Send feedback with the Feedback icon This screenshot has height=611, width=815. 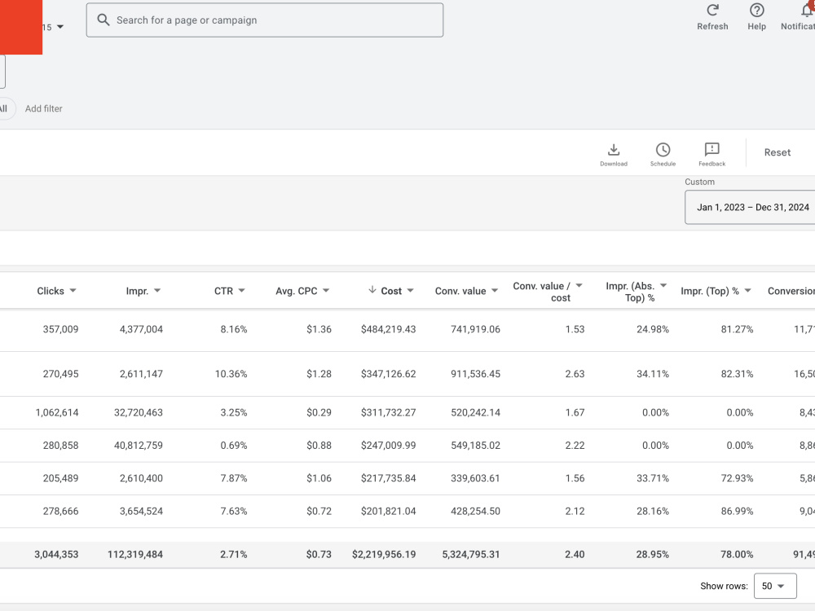[712, 150]
